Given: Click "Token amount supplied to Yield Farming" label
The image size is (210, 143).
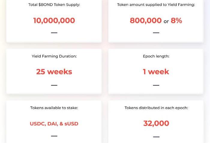Looking at the screenshot, I should pos(156,5).
